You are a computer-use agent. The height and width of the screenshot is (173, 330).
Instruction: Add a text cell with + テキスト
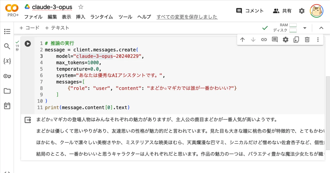(x=57, y=28)
